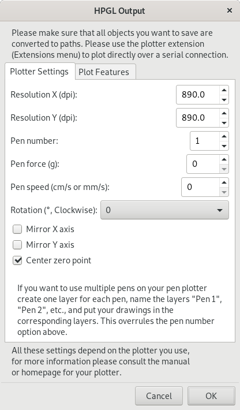Raise Pen speed using up arrow
240x410 pixels.
(224, 182)
